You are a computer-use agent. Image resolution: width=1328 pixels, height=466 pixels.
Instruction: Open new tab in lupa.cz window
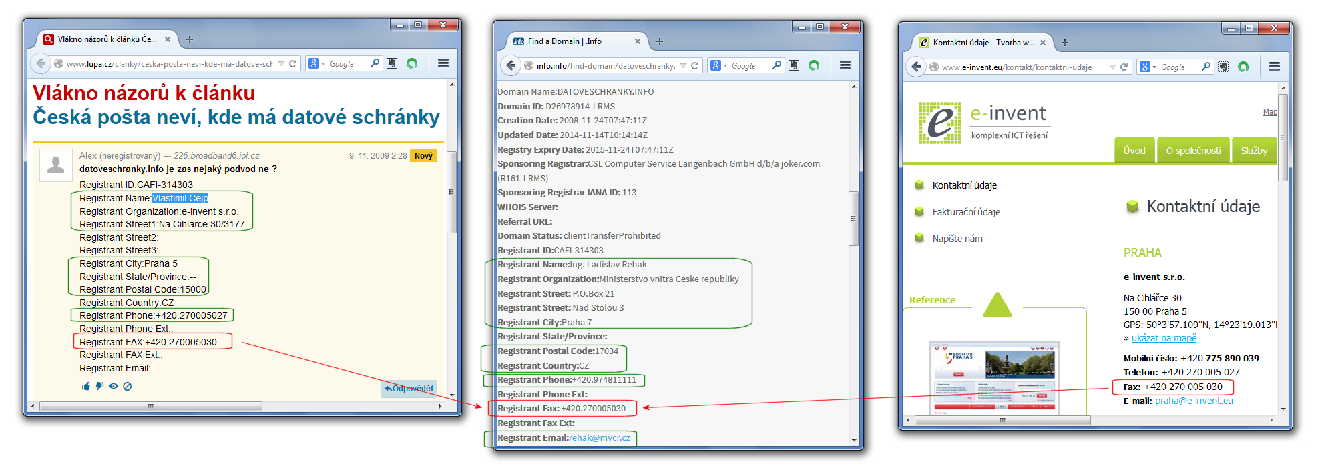(x=190, y=39)
